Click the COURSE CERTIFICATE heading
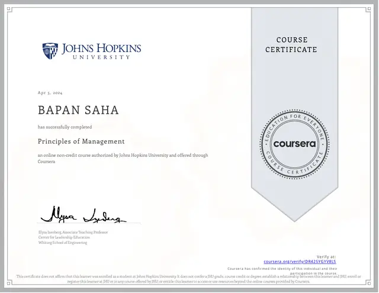379x293 pixels. [291, 44]
